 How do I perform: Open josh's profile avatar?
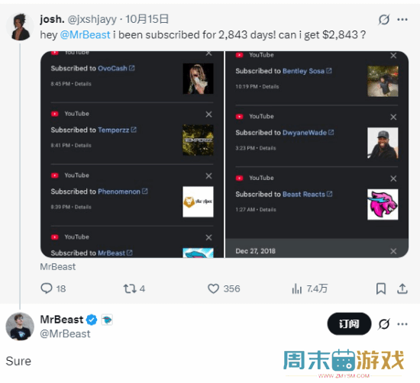20,27
